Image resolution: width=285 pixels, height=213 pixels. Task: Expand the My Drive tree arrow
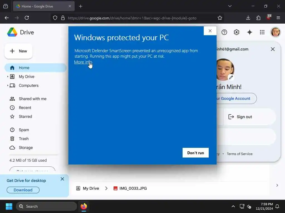(x=8, y=77)
